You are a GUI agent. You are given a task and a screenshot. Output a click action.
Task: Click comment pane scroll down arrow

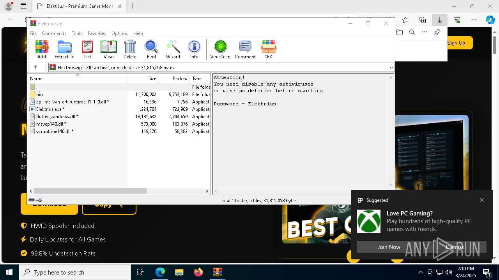click(391, 185)
